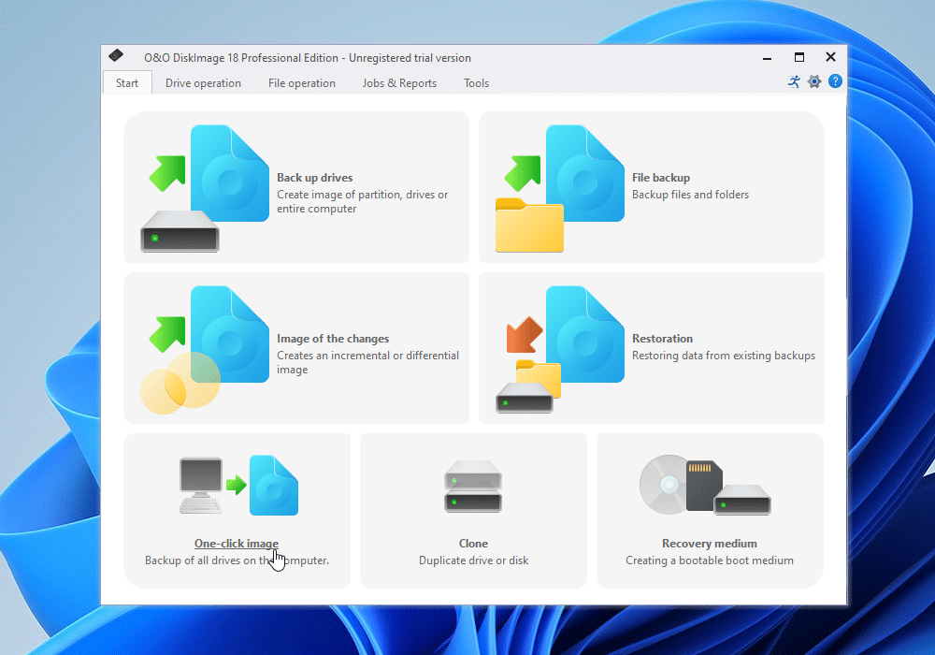The width and height of the screenshot is (935, 655).
Task: Select the Clone stacked drives icon
Action: (x=473, y=485)
